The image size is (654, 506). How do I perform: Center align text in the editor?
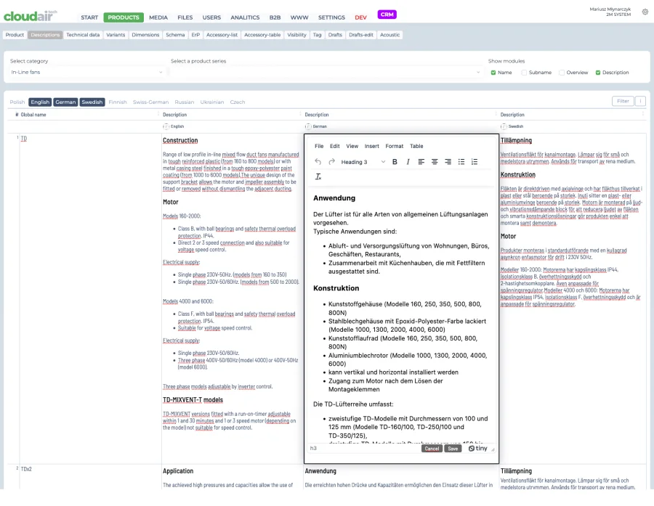tap(435, 162)
